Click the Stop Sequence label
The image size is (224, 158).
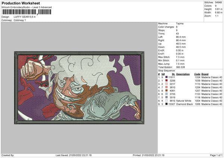[x=167, y=71]
